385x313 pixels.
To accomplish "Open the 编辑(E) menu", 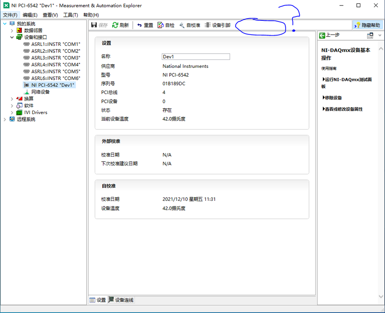I will click(x=30, y=15).
